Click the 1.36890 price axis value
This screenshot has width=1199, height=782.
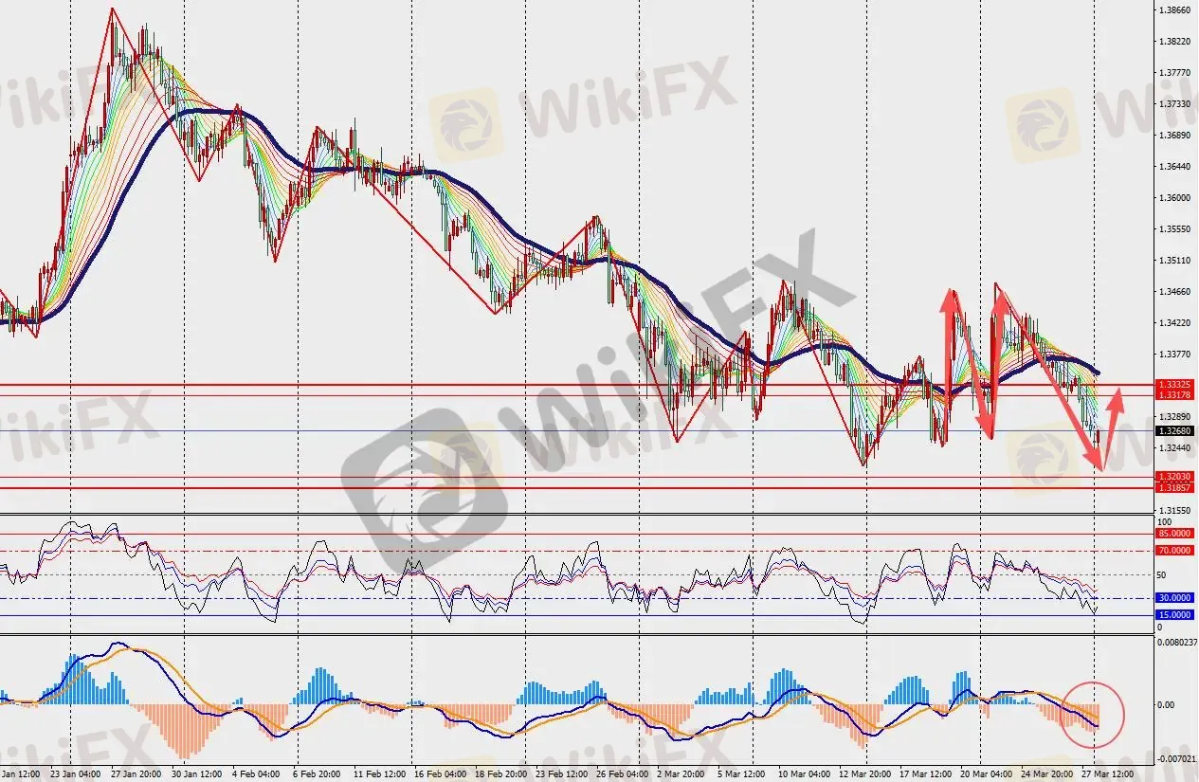[1173, 136]
